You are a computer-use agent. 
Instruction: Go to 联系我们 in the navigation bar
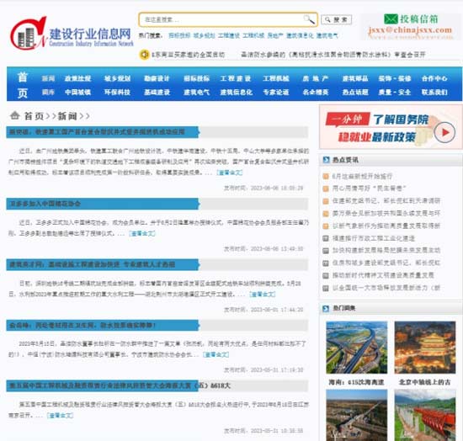434,92
